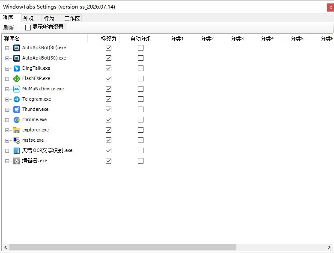
Task: Uncheck 标签页 for DingTalk.exe
Action: click(x=108, y=68)
